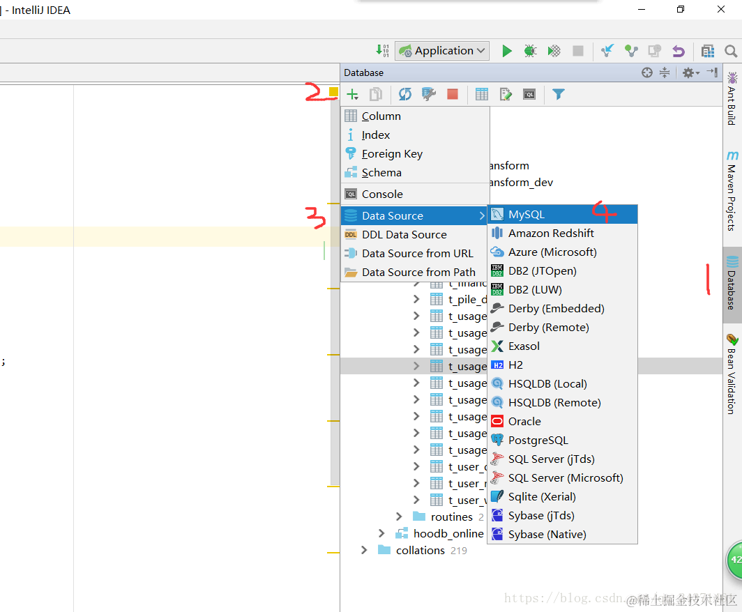Start Debug with the bug icon
This screenshot has width=742, height=612.
(x=531, y=51)
